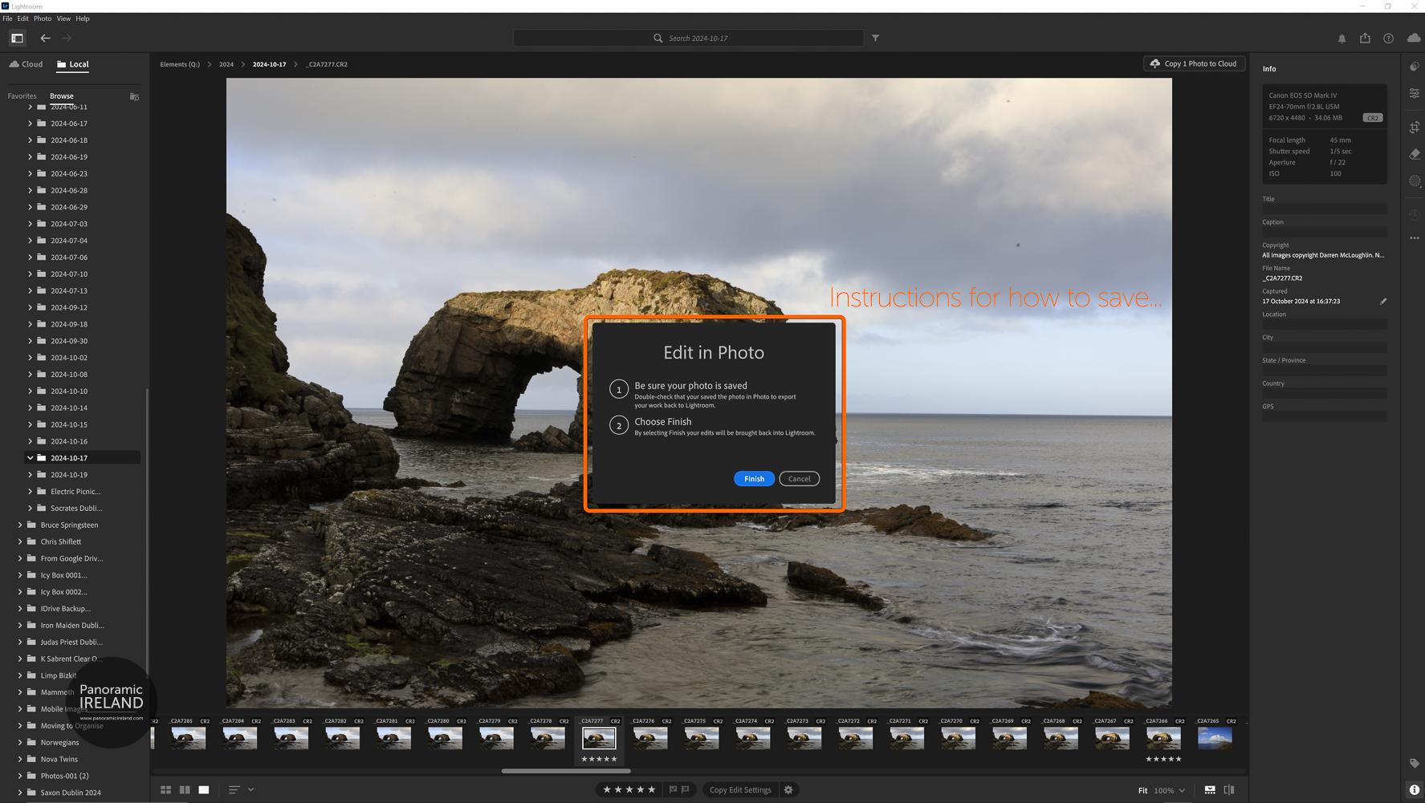Switch to photo grid view
Image resolution: width=1425 pixels, height=803 pixels.
[165, 790]
